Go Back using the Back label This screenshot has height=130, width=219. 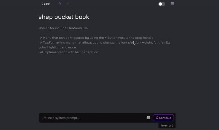click(47, 4)
